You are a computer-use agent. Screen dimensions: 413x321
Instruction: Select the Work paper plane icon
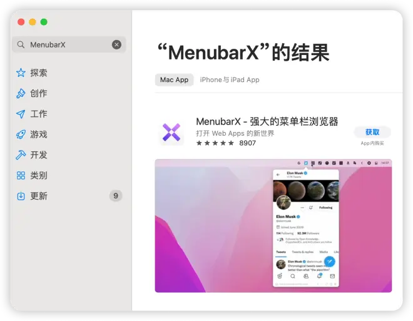coord(21,114)
